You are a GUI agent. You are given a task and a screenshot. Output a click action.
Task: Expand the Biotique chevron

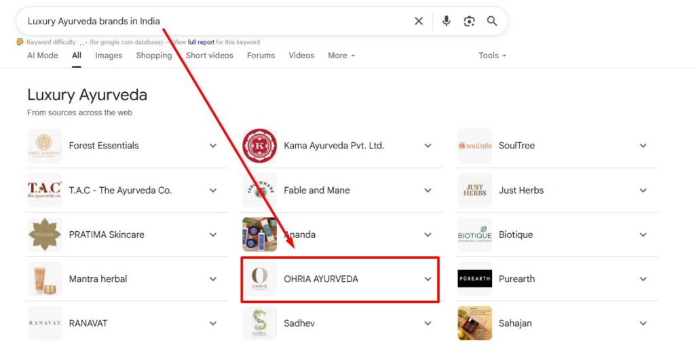click(643, 235)
